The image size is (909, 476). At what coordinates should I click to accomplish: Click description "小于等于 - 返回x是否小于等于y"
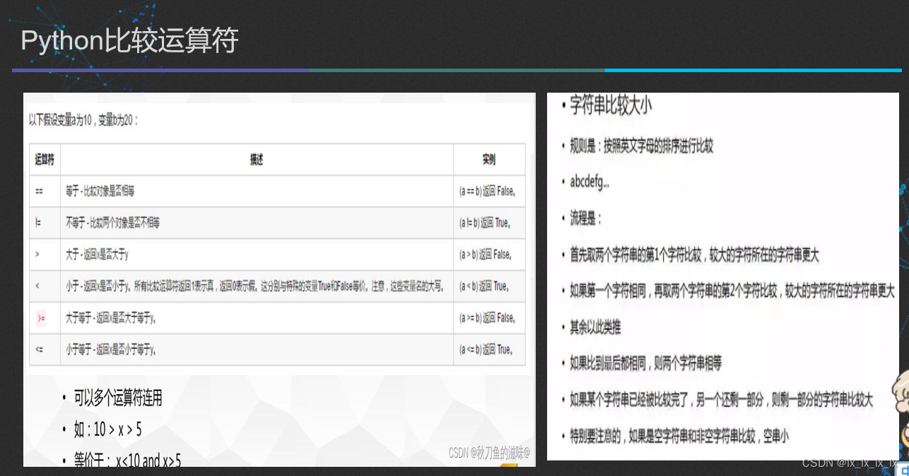coord(111,349)
